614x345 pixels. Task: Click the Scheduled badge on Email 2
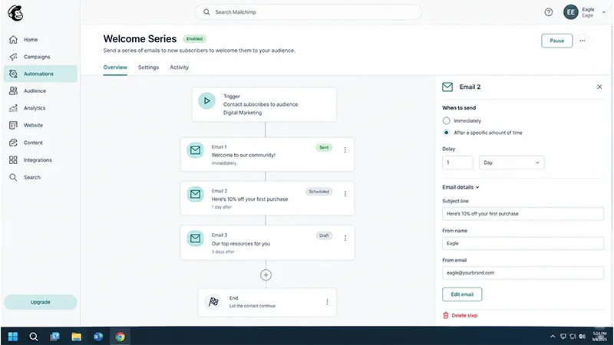pos(319,192)
